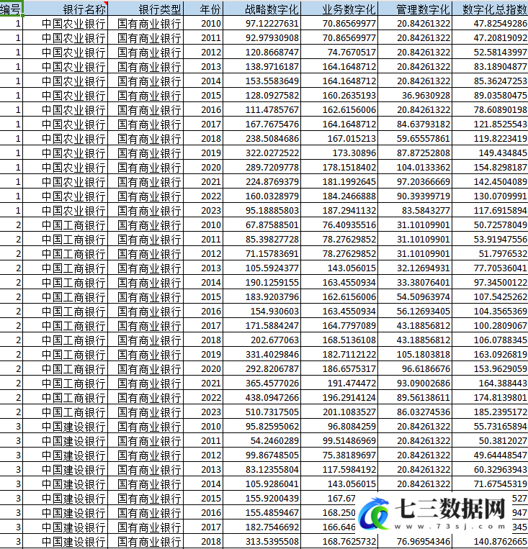The image size is (528, 549).
Task: Click the cell with value 75.38189697
Action: 339,455
